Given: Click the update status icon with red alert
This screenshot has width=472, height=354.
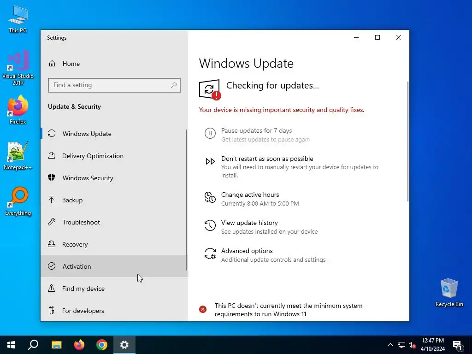Looking at the screenshot, I should (x=210, y=89).
